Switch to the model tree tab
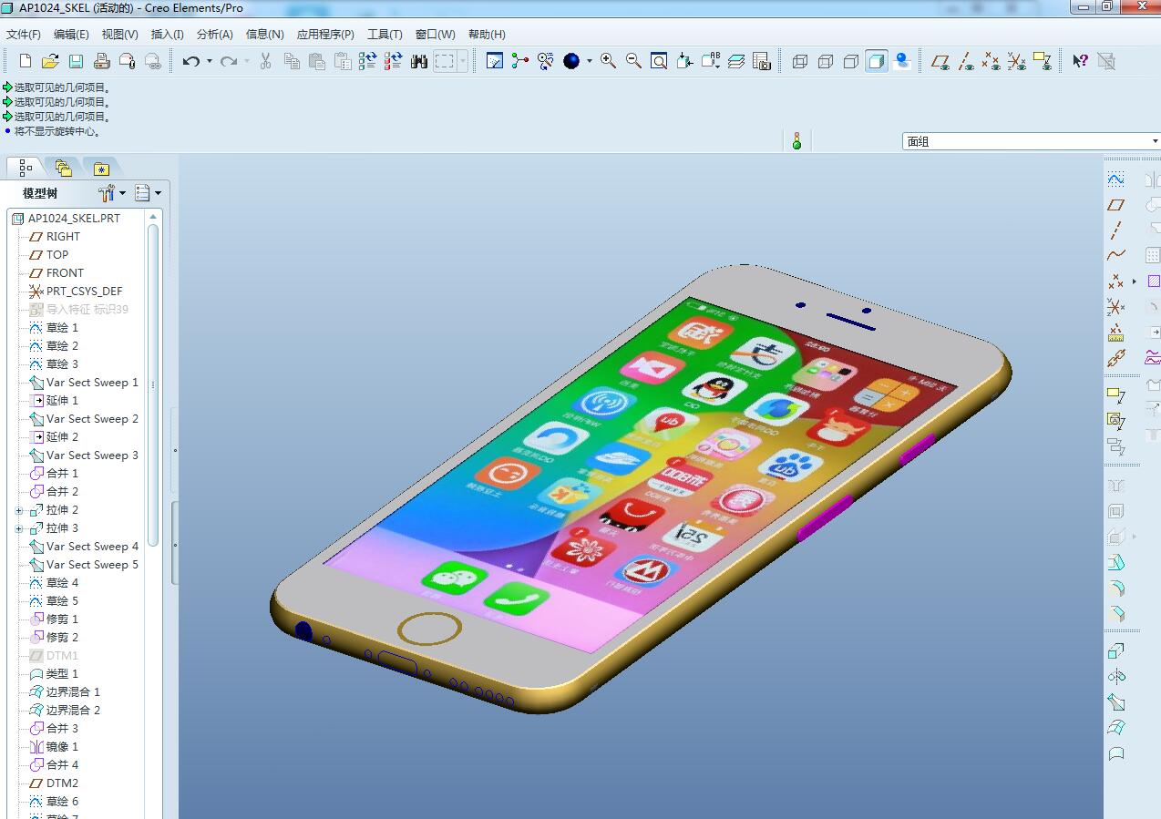The width and height of the screenshot is (1161, 819). (25, 168)
